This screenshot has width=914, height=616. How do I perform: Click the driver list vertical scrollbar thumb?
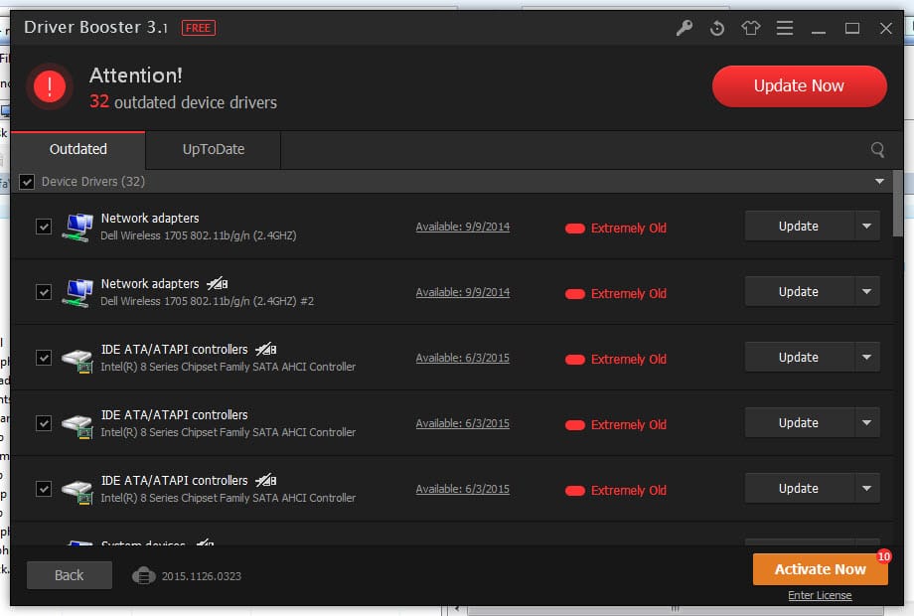pyautogui.click(x=897, y=204)
